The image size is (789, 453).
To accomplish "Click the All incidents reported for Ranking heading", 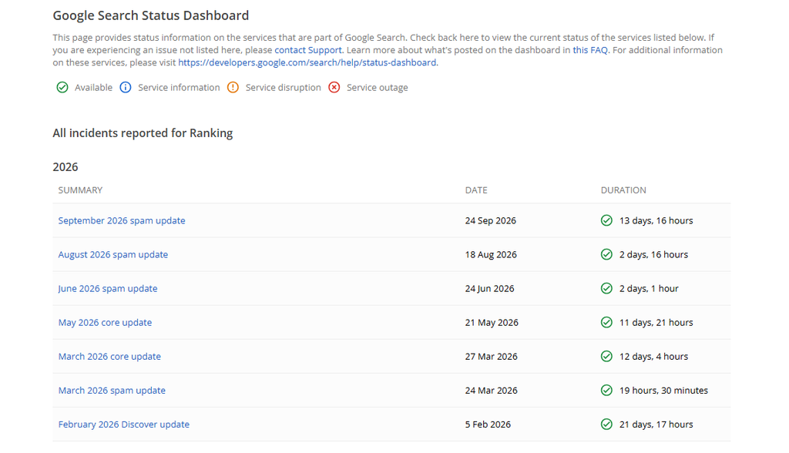I will 143,133.
